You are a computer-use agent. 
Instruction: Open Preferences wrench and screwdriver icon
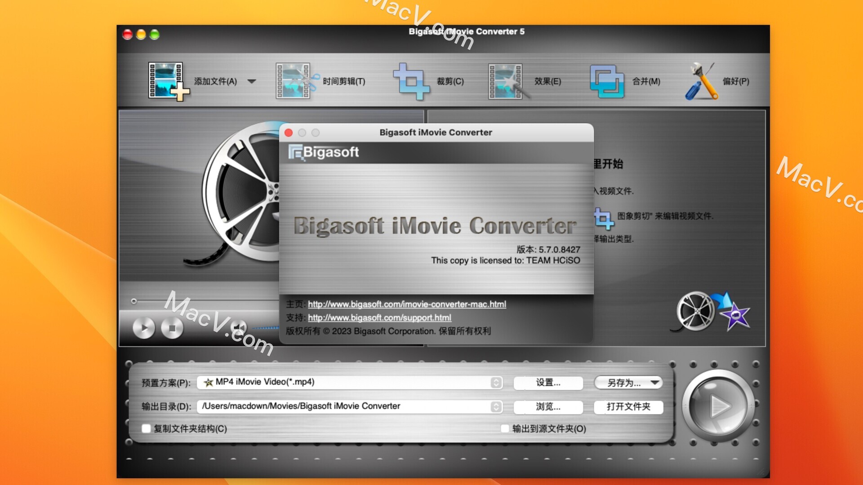pyautogui.click(x=701, y=81)
